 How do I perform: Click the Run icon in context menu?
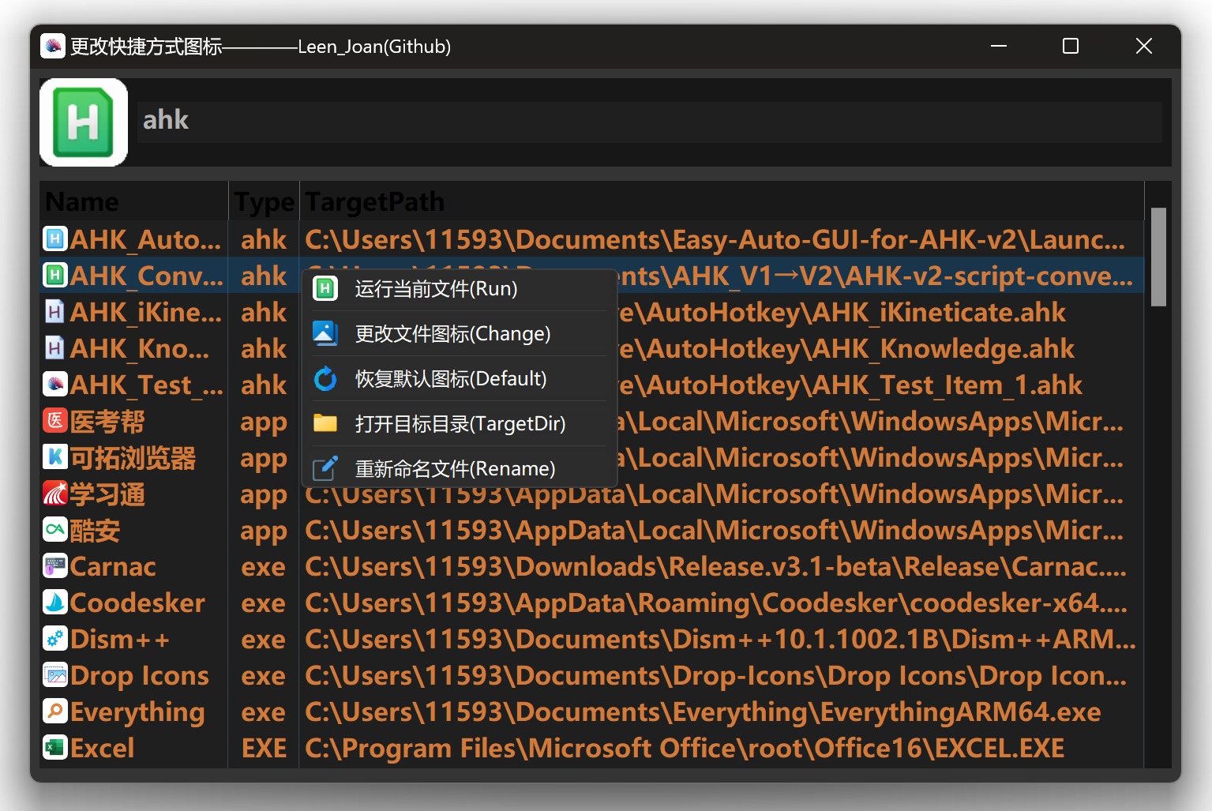(325, 289)
